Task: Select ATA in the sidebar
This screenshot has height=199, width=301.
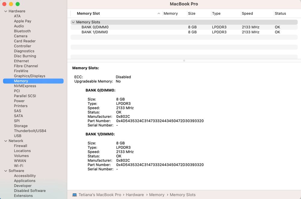Action: (17, 16)
